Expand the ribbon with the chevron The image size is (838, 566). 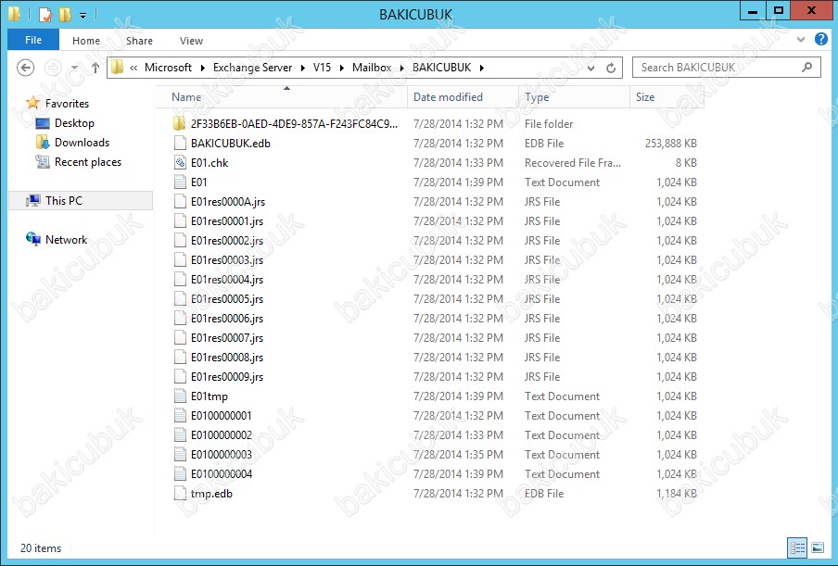pyautogui.click(x=801, y=39)
